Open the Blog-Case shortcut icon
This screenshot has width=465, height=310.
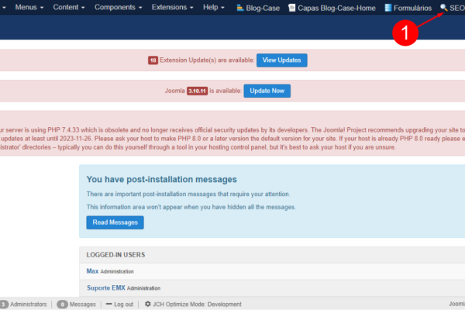(x=242, y=8)
